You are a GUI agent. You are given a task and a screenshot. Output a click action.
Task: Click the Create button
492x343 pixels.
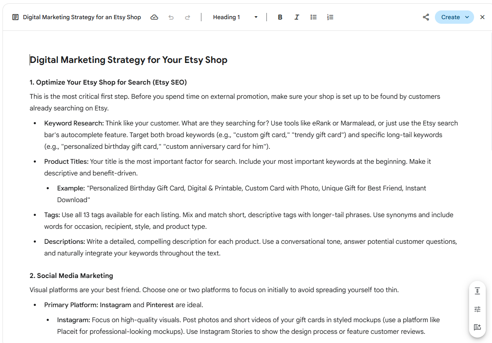tap(450, 17)
